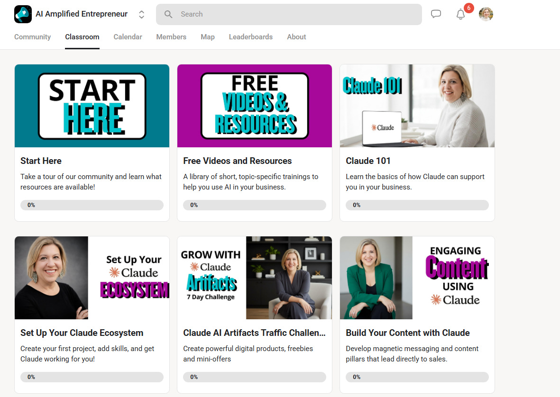Click 'Create powerful digital products, freebies' text
The height and width of the screenshot is (397, 560).
[248, 353]
